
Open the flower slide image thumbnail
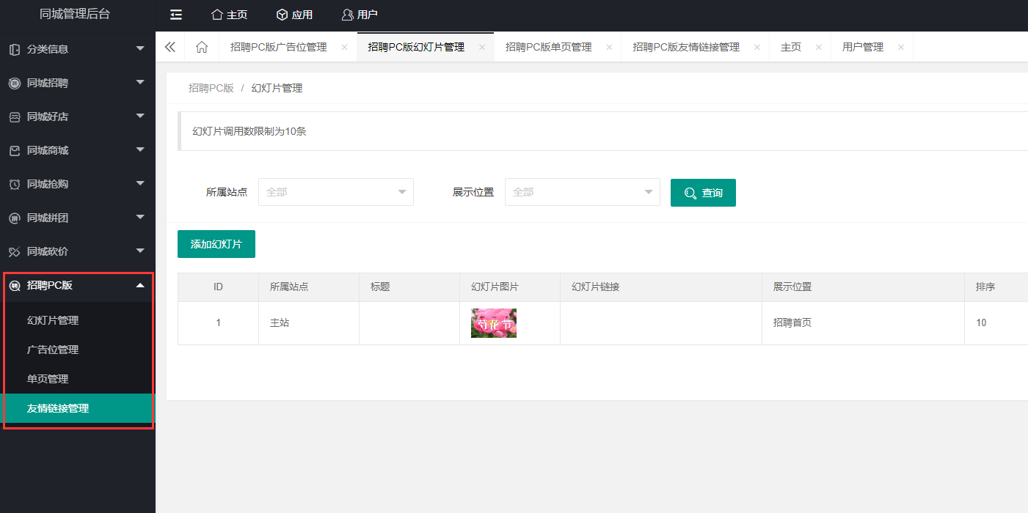point(494,323)
